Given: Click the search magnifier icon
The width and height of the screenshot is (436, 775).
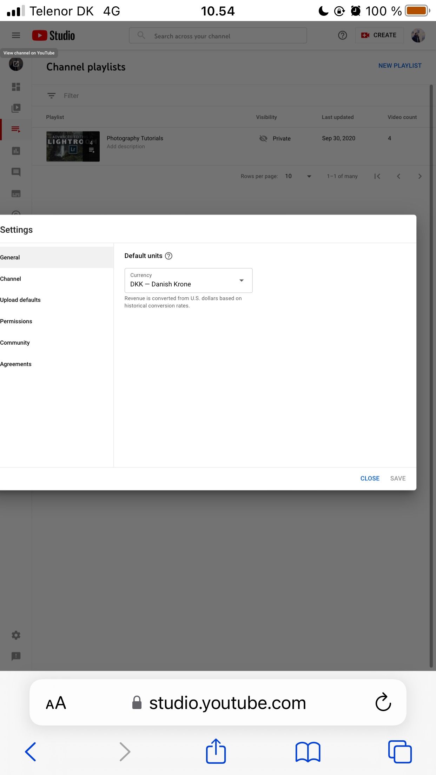Looking at the screenshot, I should pos(141,35).
